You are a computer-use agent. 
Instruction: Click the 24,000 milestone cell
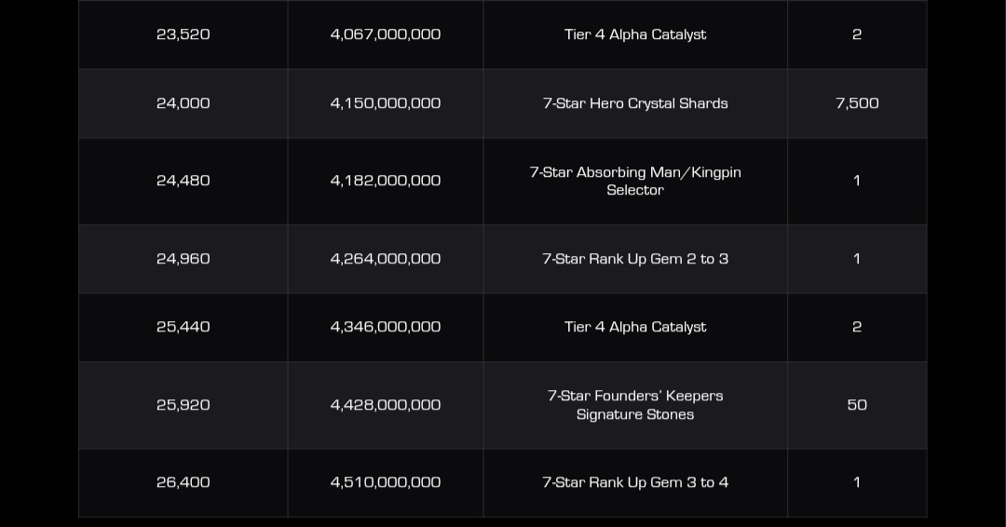184,103
